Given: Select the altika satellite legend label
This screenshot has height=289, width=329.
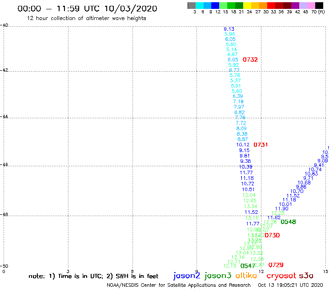Looking at the screenshot, I should pyautogui.click(x=246, y=276).
